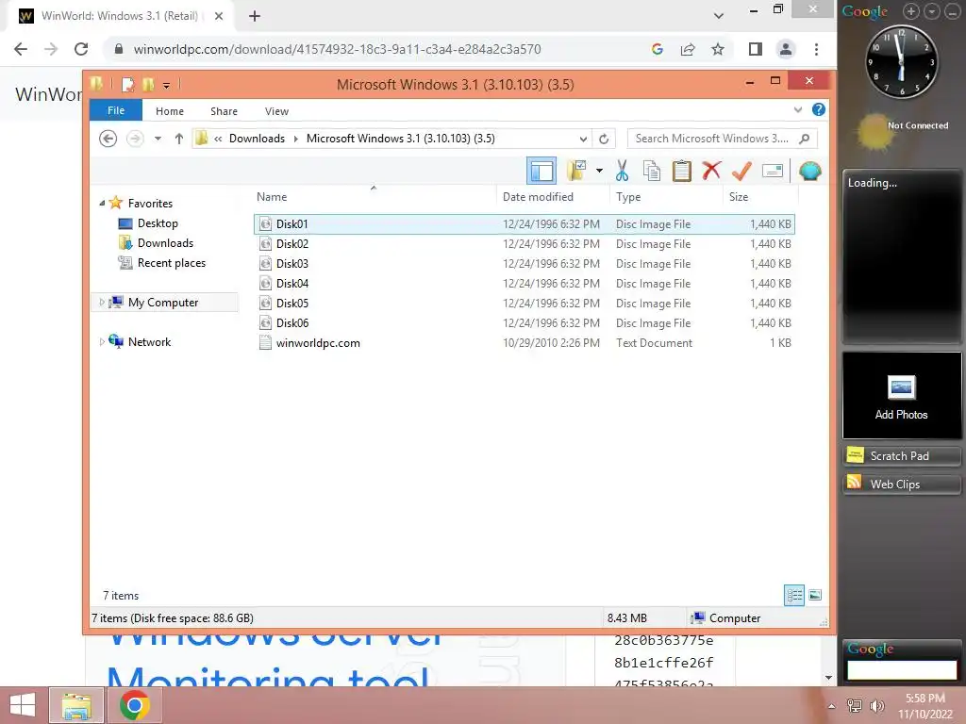Expand My Computer in navigation pane
This screenshot has height=724, width=966.
pos(102,303)
